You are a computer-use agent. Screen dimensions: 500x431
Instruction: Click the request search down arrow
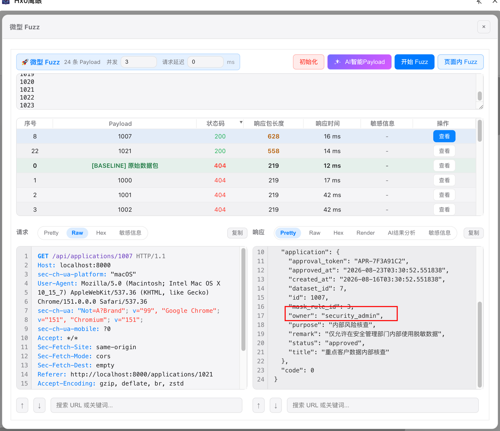click(39, 405)
